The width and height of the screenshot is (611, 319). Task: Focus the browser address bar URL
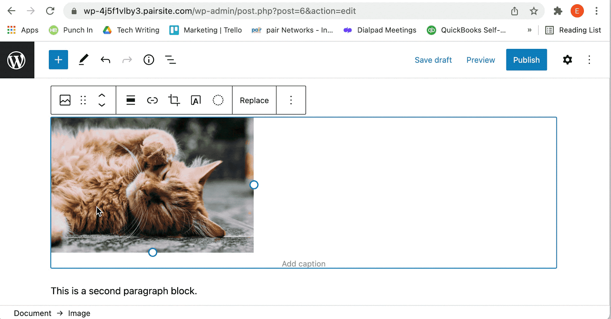[x=220, y=11]
